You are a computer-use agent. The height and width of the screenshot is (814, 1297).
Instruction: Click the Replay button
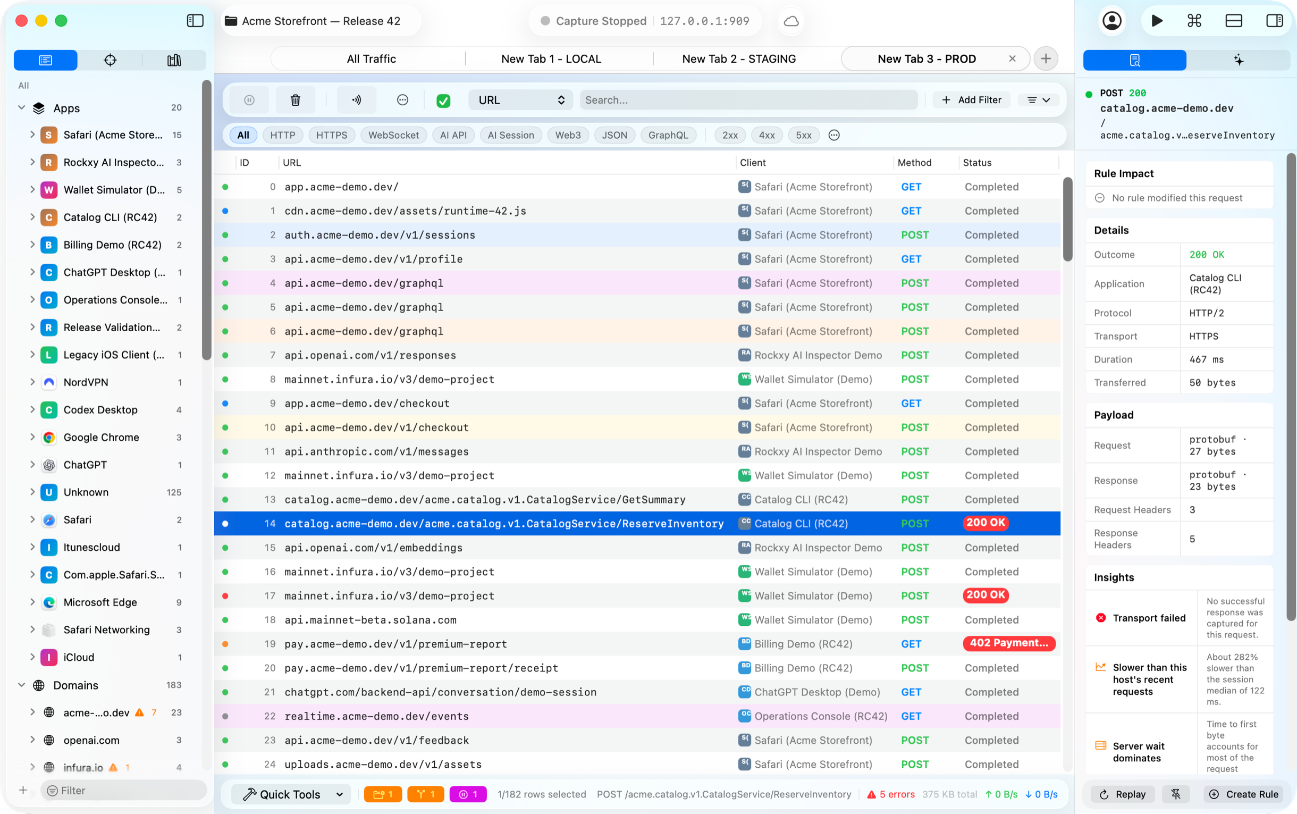[x=1122, y=794]
